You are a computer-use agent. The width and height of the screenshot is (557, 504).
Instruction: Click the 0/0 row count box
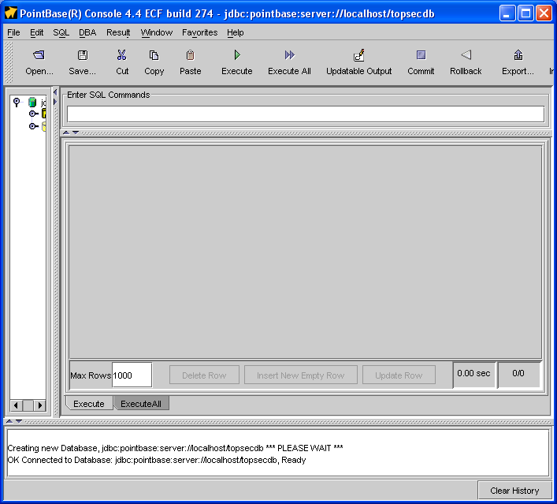[518, 374]
